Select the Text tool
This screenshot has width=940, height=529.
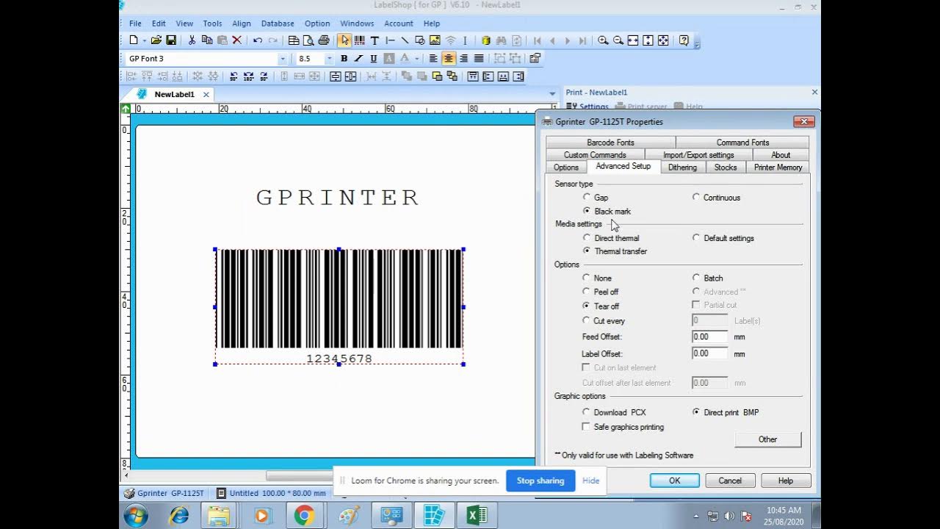[375, 40]
